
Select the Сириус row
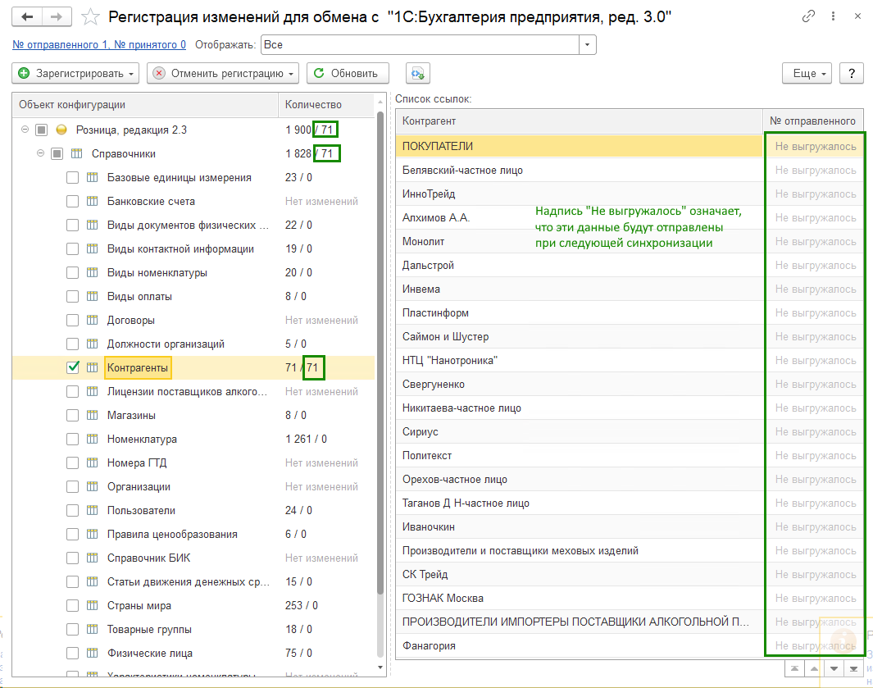click(630, 431)
